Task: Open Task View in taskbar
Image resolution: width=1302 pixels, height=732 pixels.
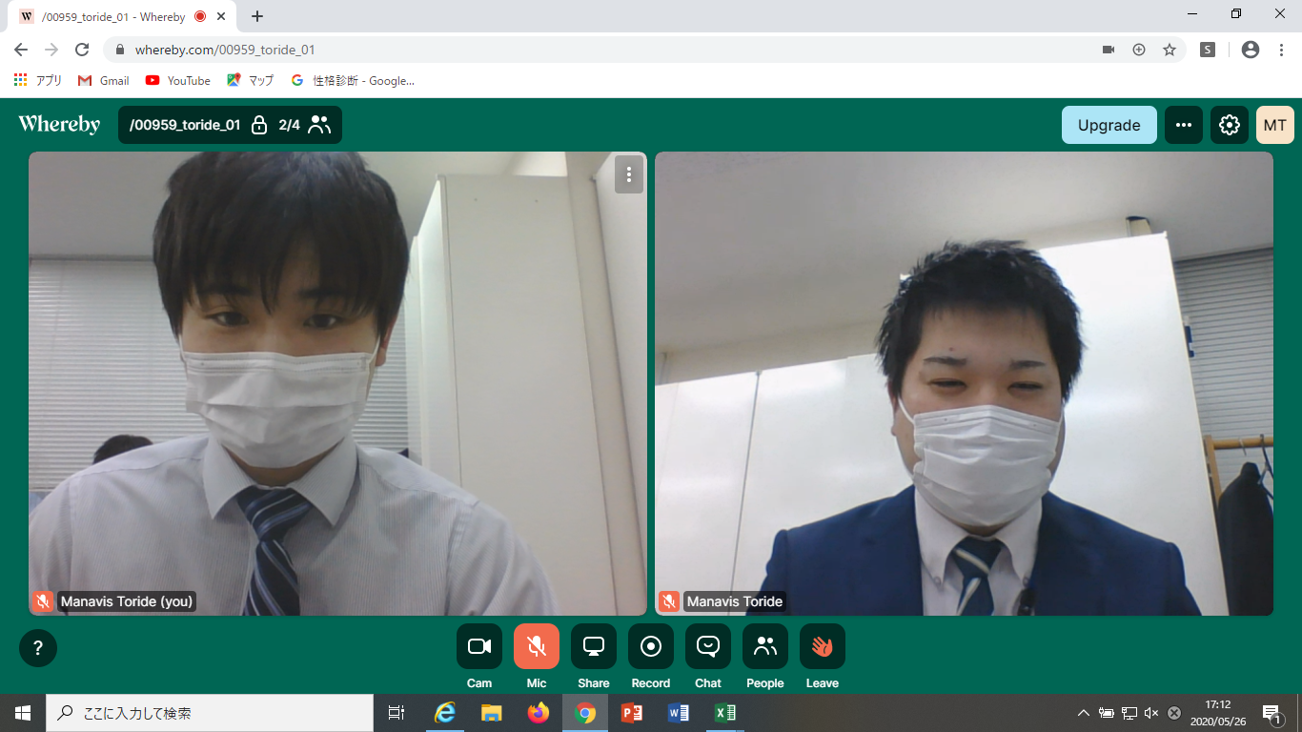Action: tap(397, 713)
